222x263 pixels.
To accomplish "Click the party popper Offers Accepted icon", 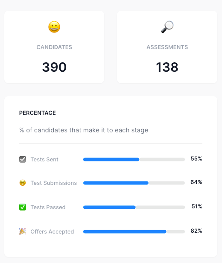I will [23, 231].
